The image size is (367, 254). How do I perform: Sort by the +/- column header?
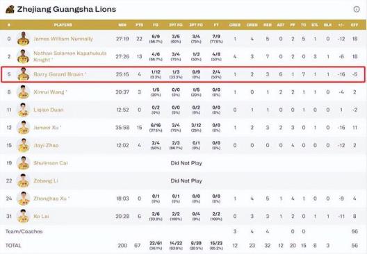[x=341, y=25]
